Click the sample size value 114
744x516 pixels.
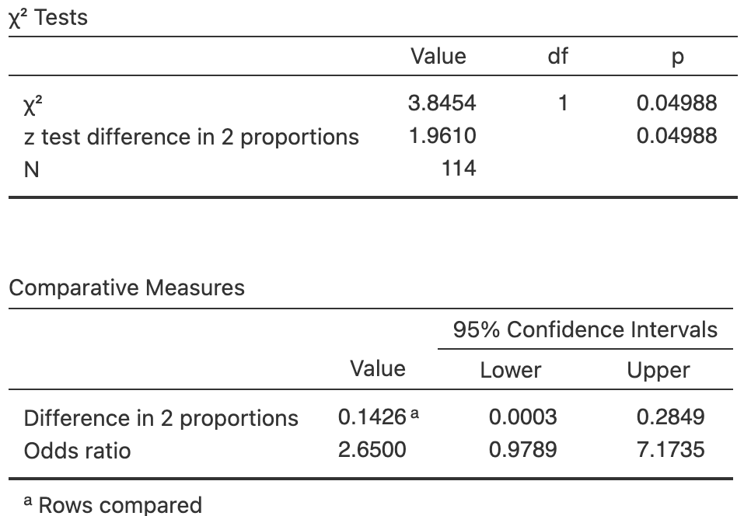point(458,169)
